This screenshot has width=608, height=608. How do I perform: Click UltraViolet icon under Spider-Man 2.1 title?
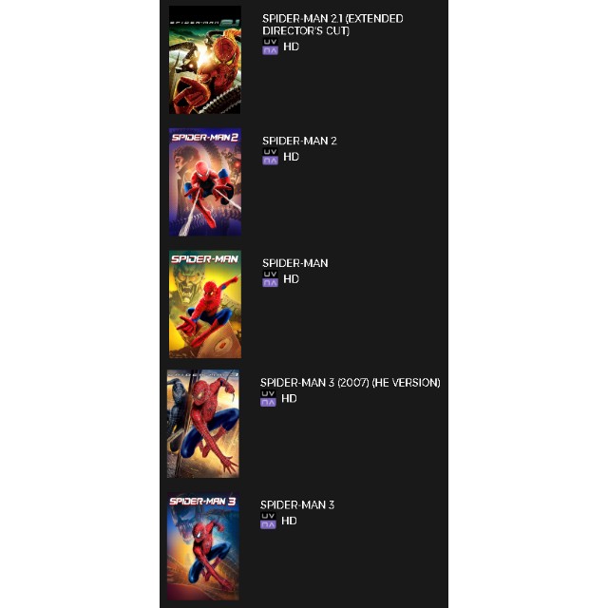pos(270,47)
